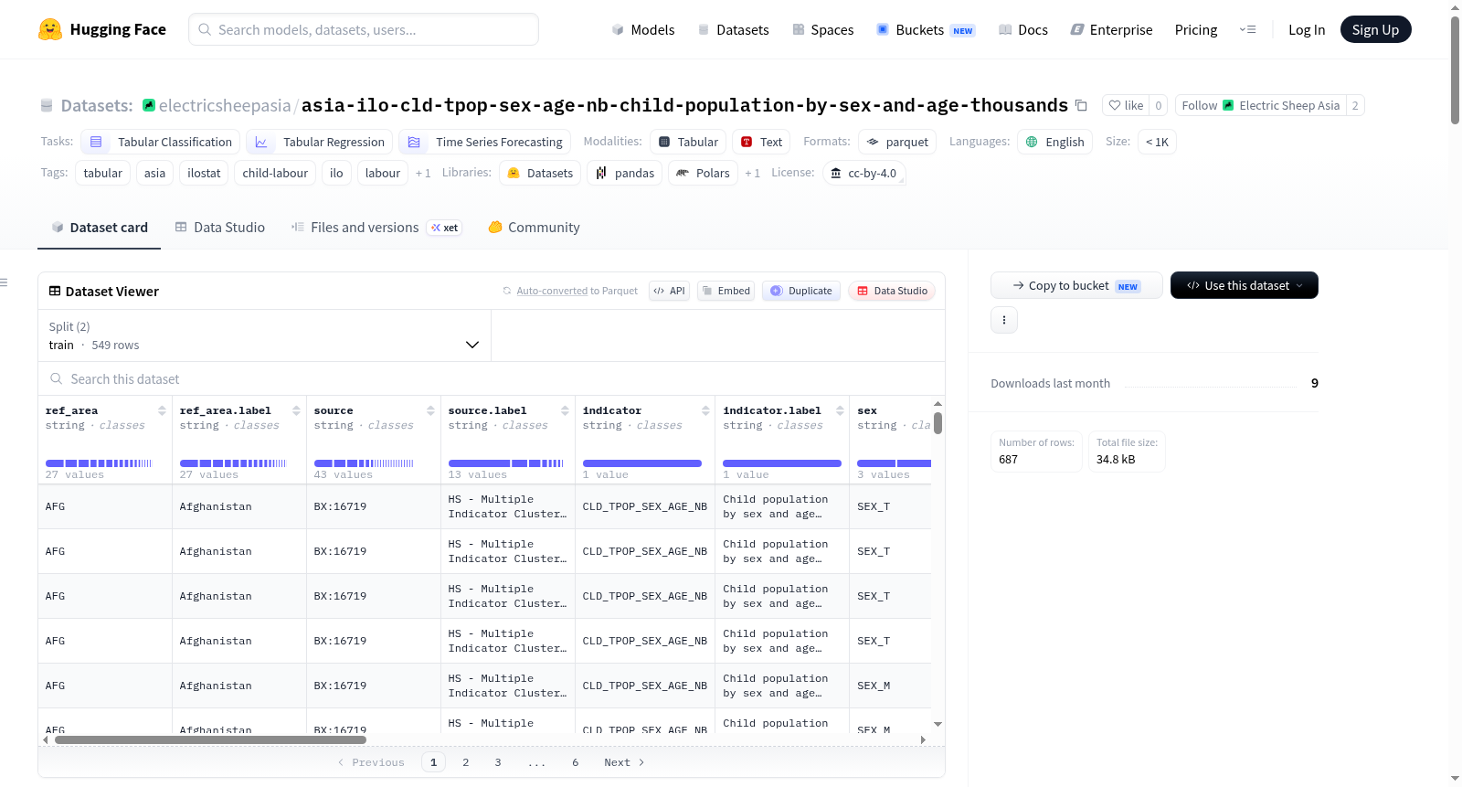Open the more navigation menu icon

click(x=1247, y=29)
